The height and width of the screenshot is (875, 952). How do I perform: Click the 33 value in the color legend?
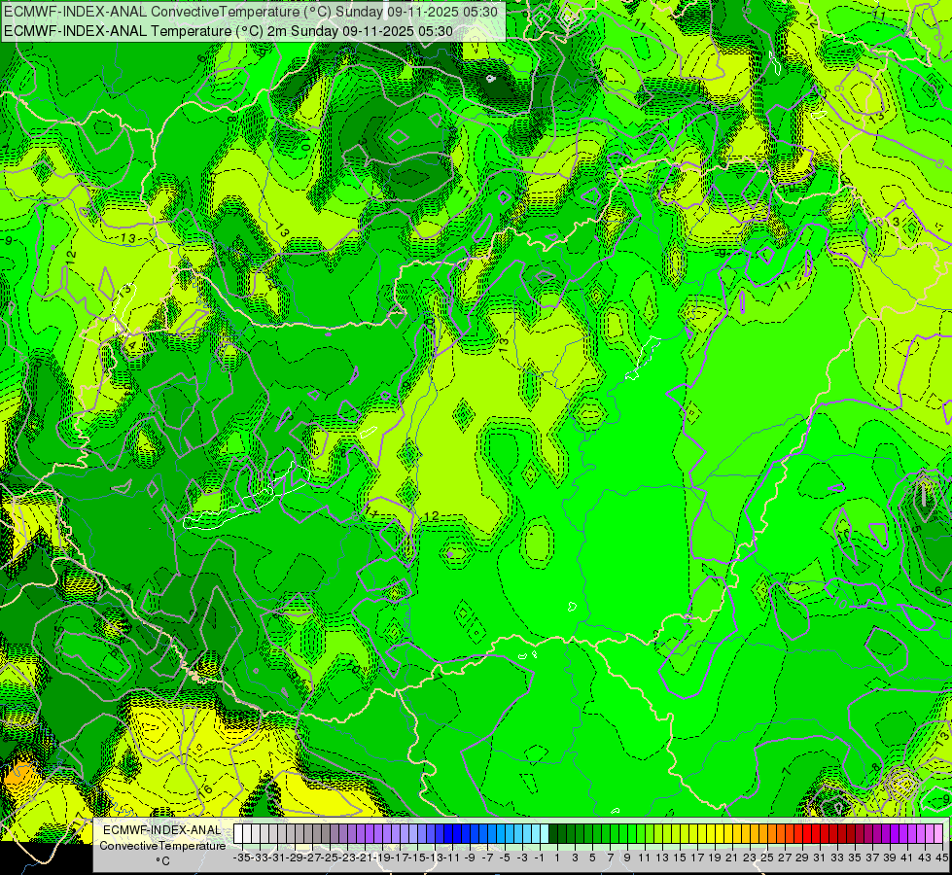[837, 857]
